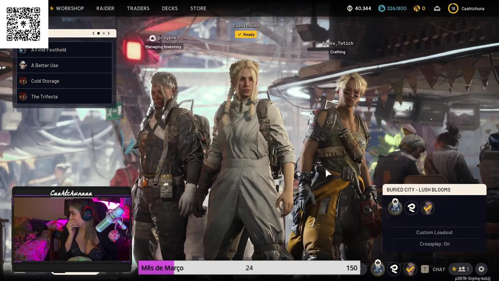Click the QR code overlay
The height and width of the screenshot is (281, 499).
click(23, 24)
